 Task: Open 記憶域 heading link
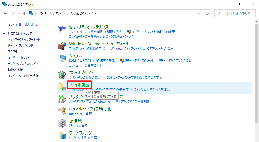[x=75, y=121]
